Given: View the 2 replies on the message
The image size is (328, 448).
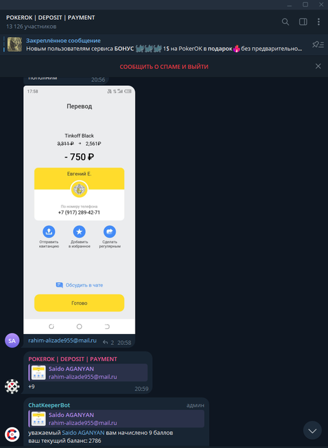Looking at the screenshot, I should [109, 342].
